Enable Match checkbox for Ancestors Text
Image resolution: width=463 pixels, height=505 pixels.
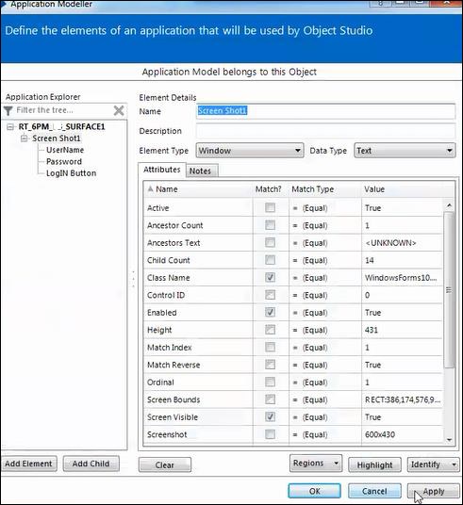(271, 242)
